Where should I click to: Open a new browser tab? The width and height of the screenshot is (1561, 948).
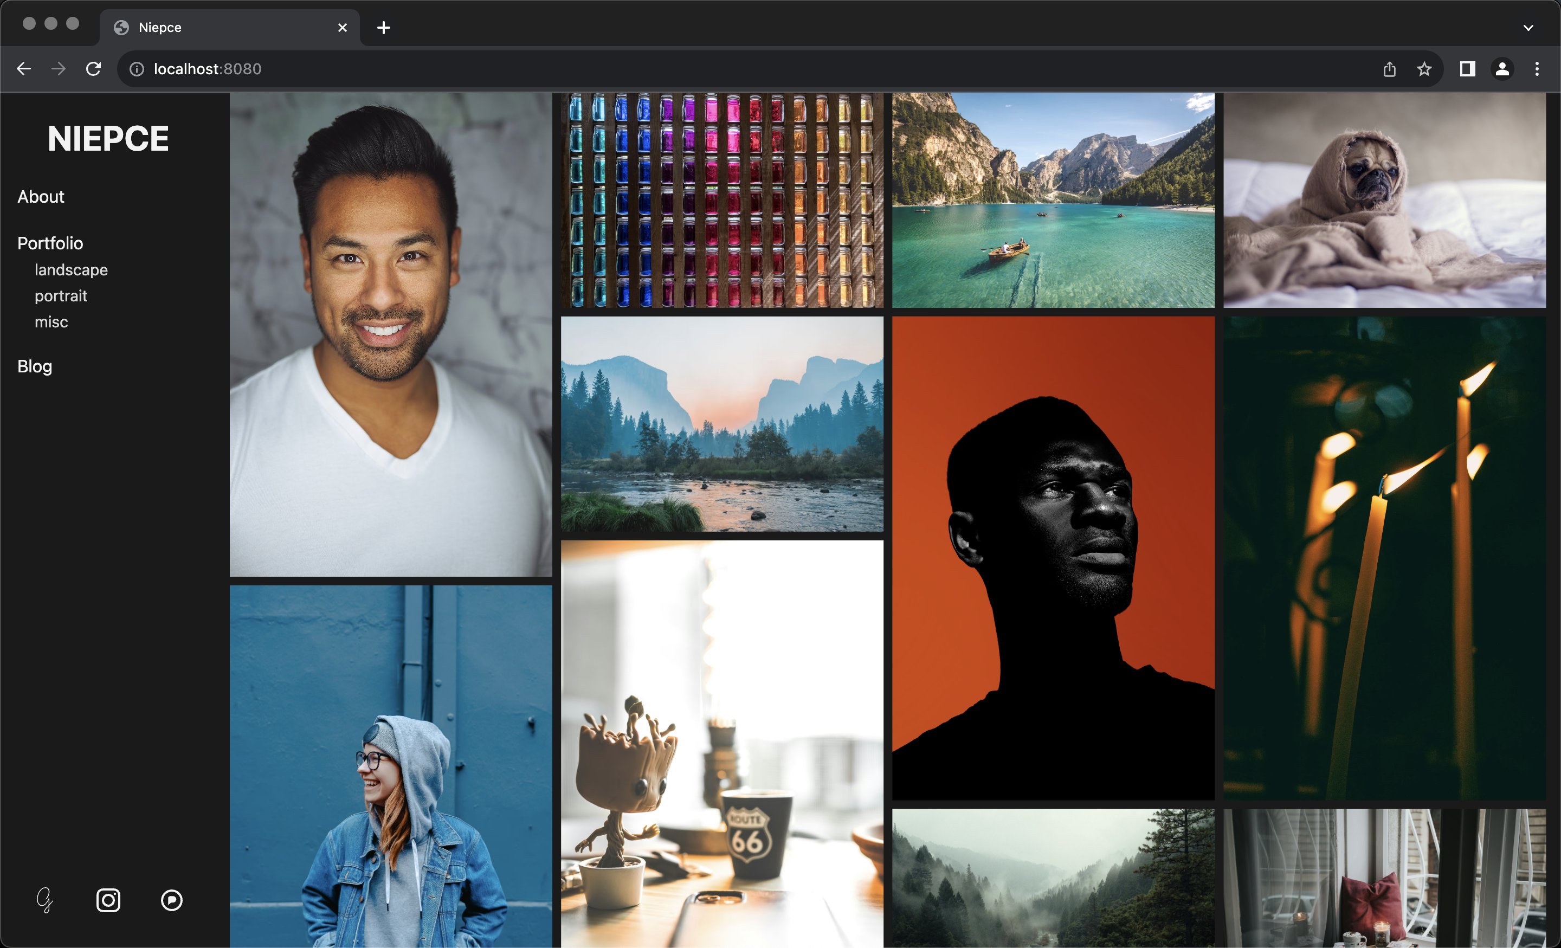tap(383, 28)
